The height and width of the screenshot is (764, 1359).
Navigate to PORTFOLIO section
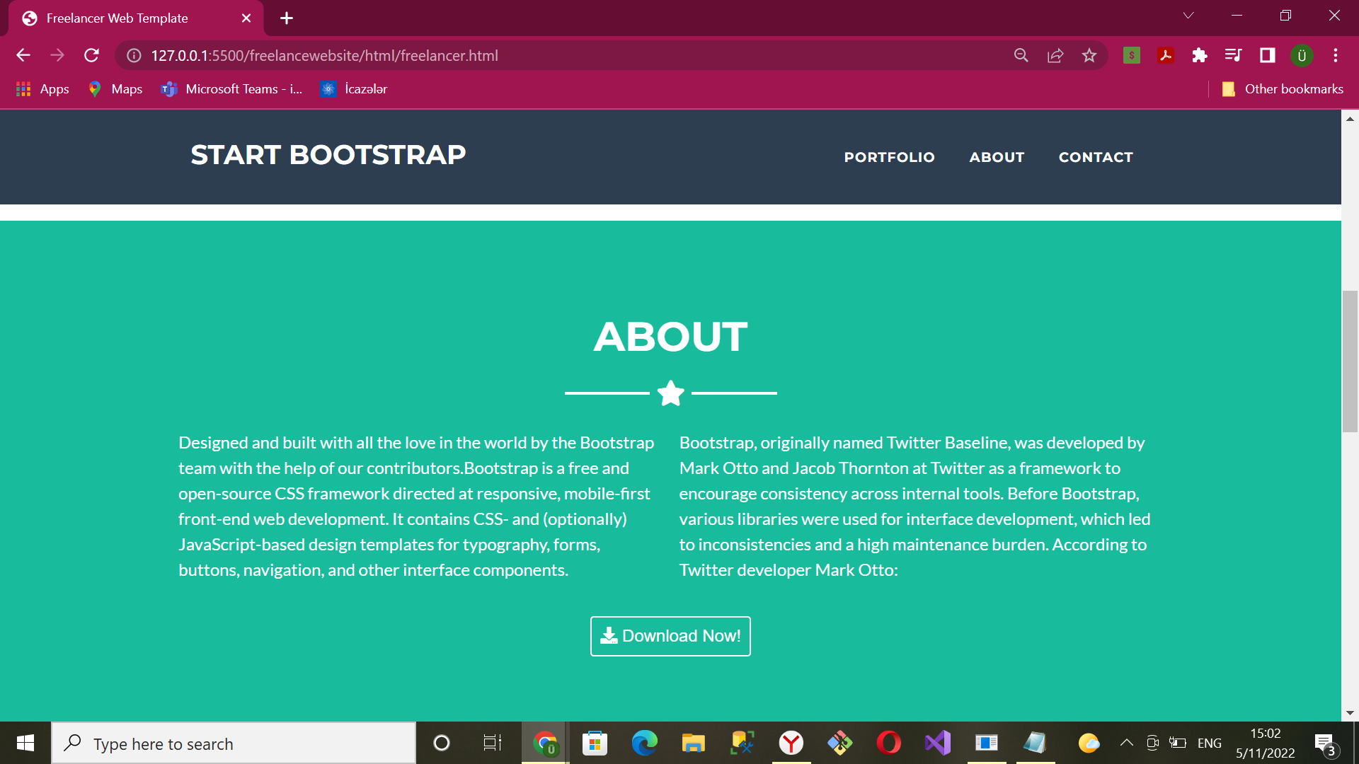click(x=889, y=157)
